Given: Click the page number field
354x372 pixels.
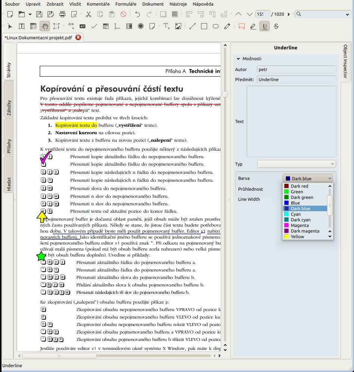Looking at the screenshot, I should (262, 14).
